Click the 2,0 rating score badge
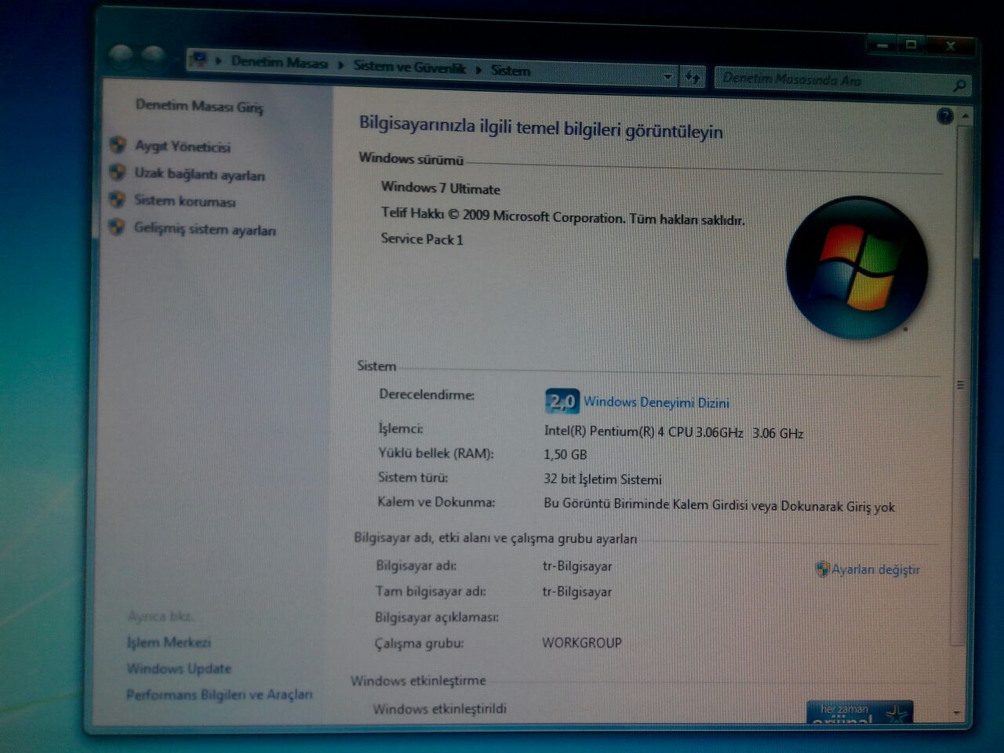The image size is (1004, 753). point(562,402)
